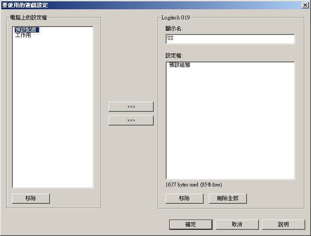Click 移除 under the computer profiles list
This screenshot has width=311, height=236.
click(x=31, y=198)
